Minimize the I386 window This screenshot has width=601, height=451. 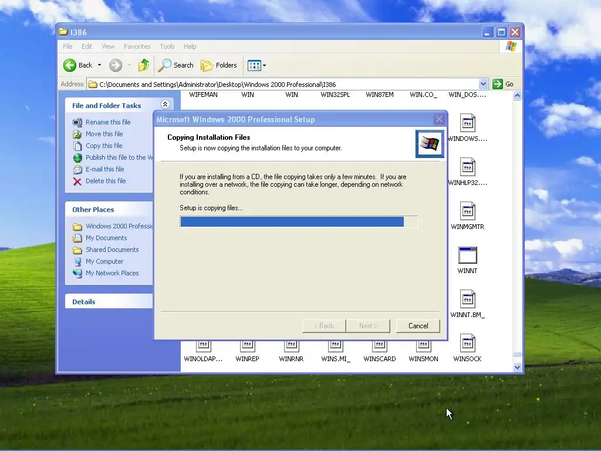coord(487,32)
